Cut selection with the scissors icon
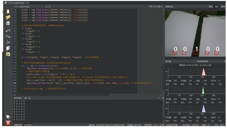This screenshot has height=128, width=227. [x=8, y=43]
